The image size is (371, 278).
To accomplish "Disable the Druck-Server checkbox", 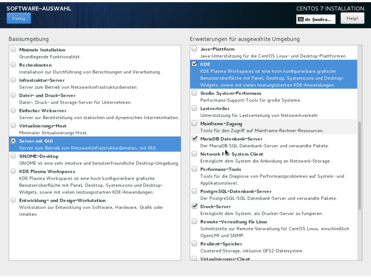I will coord(194,206).
